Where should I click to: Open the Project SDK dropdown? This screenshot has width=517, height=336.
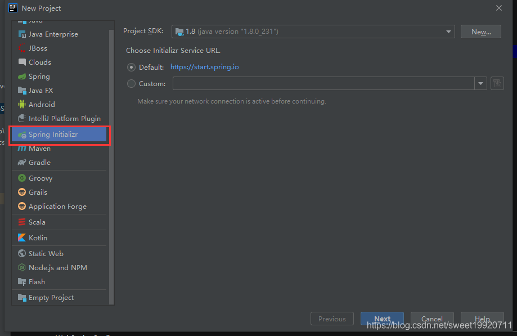click(313, 32)
